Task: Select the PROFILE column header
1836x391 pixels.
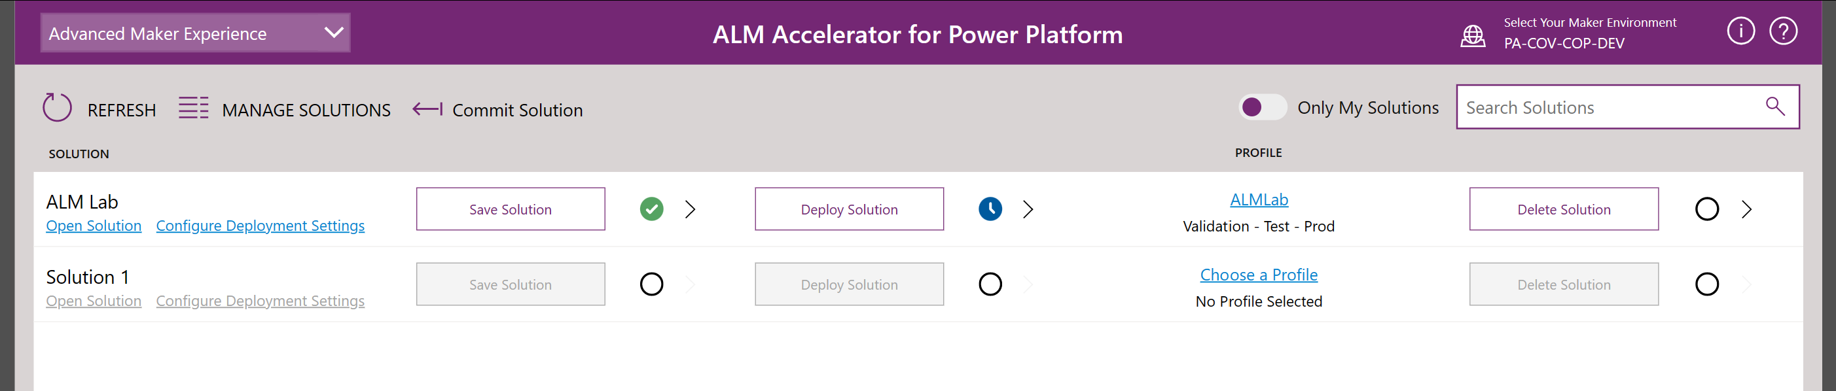Action: (1259, 152)
